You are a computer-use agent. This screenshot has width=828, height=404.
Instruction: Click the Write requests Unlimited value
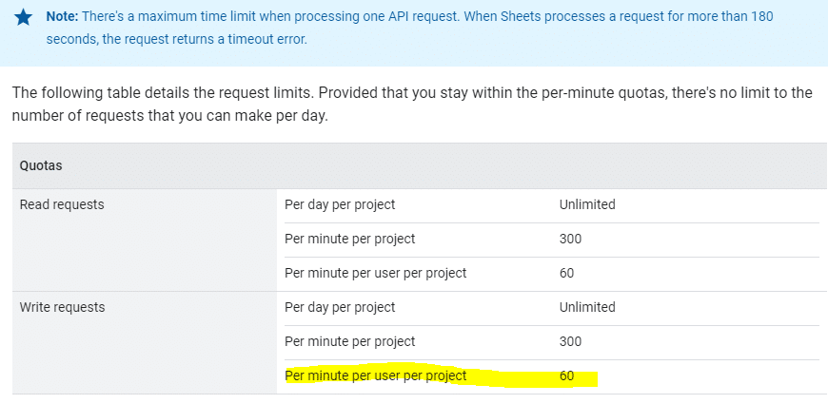pos(587,307)
